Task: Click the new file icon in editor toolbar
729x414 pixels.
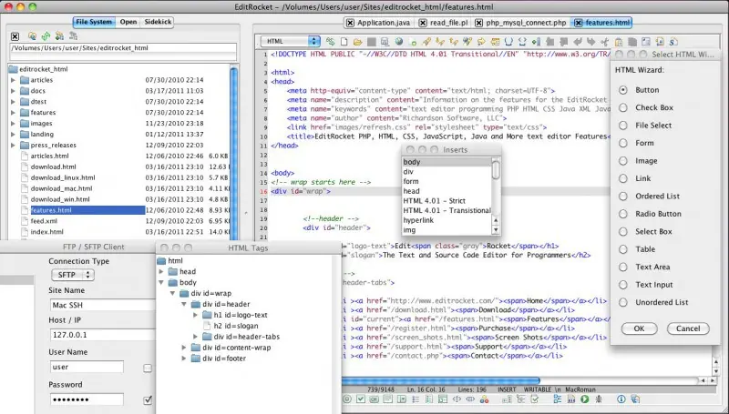Action: (344, 42)
